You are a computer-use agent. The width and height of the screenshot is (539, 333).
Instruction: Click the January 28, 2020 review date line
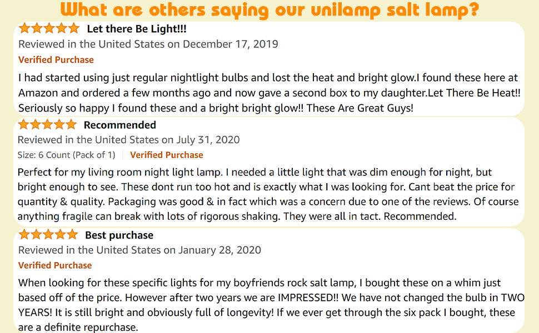tap(139, 250)
